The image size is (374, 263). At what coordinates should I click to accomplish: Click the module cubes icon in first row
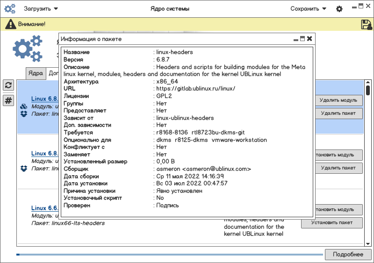24,107
